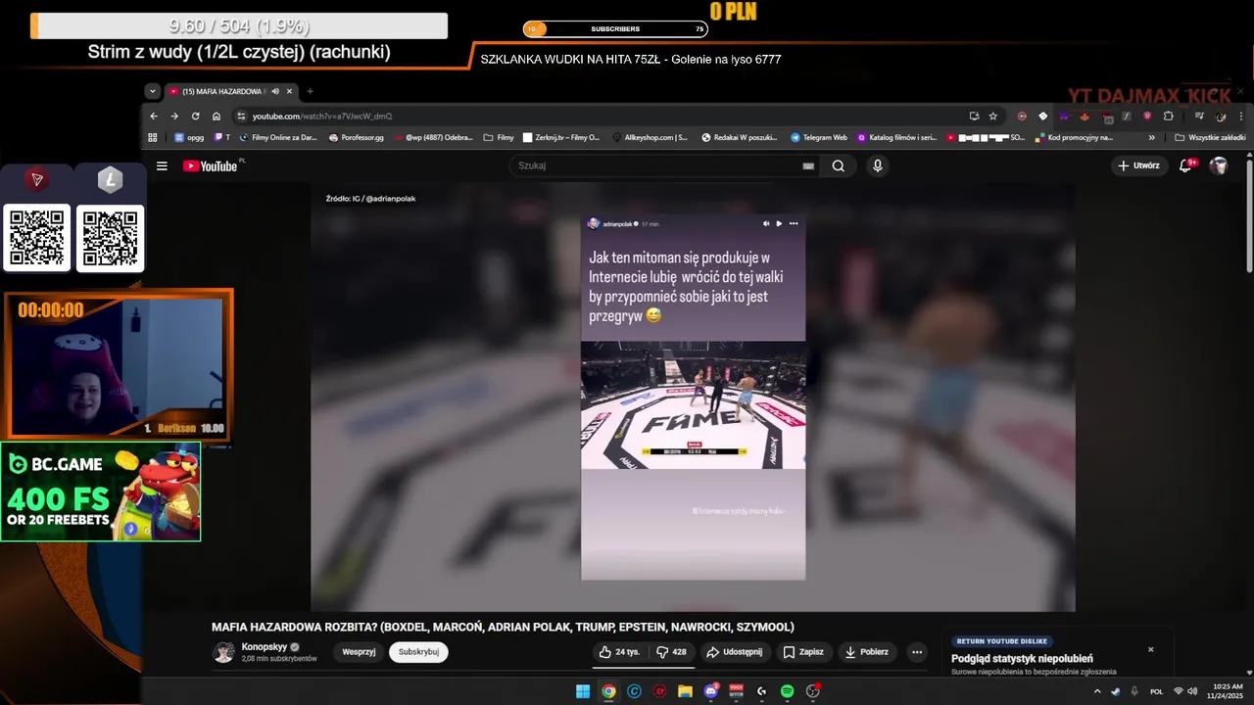Open the Windows Start menu
Screen dimensions: 1254x705
pos(583,691)
